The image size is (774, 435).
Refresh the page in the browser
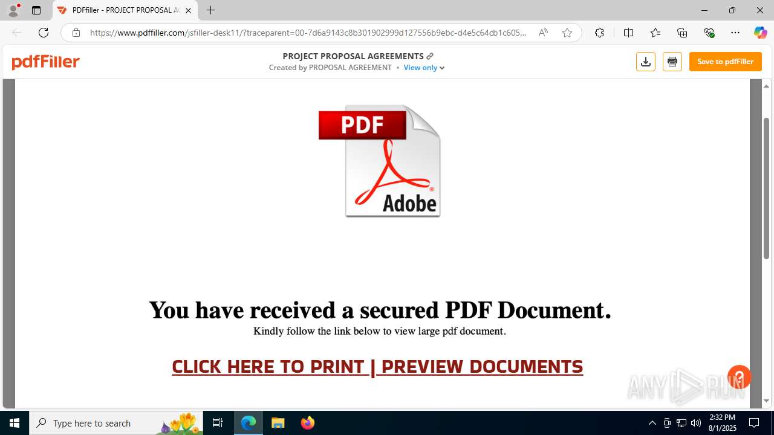pyautogui.click(x=44, y=33)
